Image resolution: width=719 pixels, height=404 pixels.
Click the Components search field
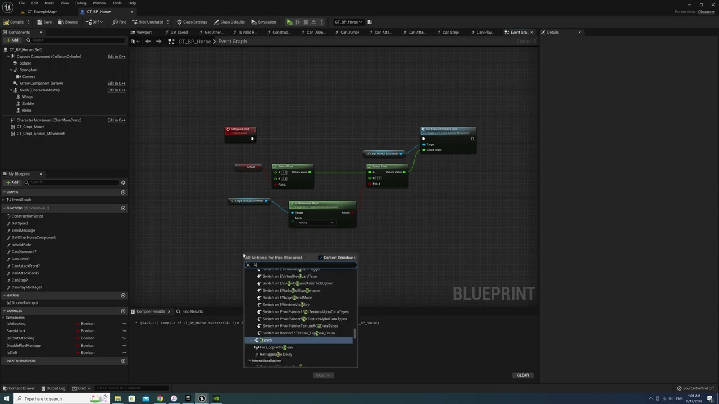[75, 40]
